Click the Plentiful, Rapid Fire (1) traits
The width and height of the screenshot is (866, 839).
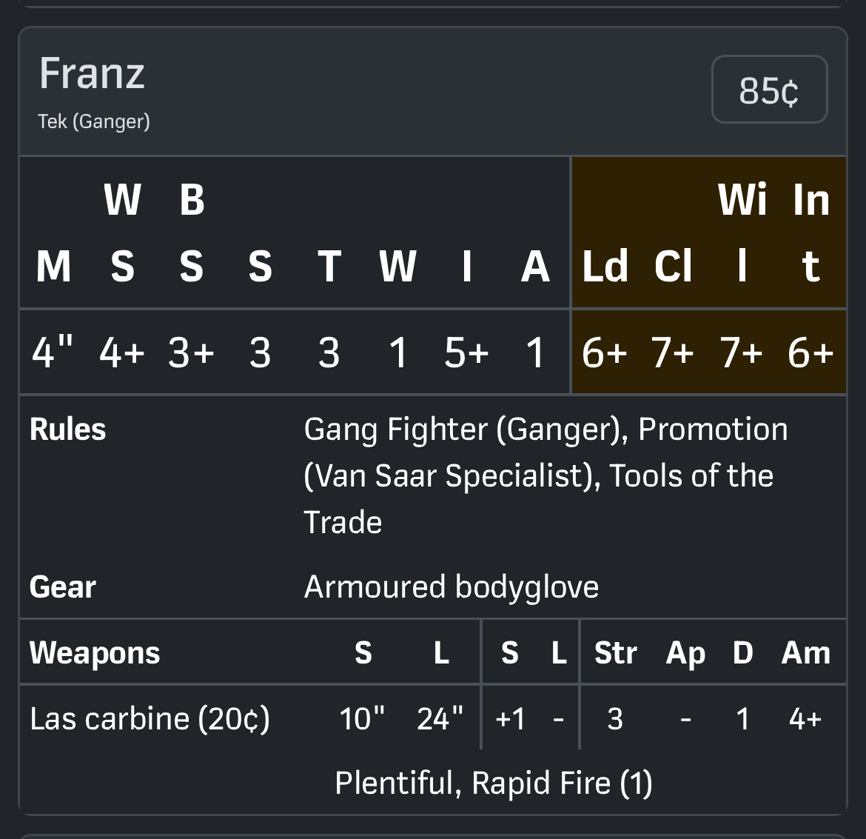coord(493,783)
